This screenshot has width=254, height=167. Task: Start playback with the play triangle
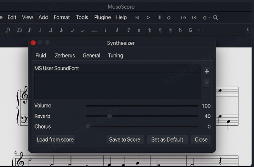click(x=148, y=18)
